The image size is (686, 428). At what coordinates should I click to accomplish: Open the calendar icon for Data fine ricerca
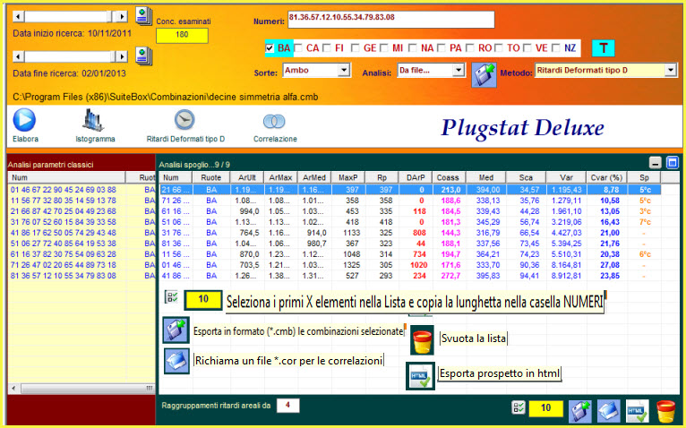[x=143, y=56]
